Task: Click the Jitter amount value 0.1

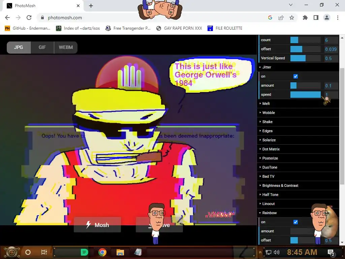Action: pyautogui.click(x=331, y=85)
